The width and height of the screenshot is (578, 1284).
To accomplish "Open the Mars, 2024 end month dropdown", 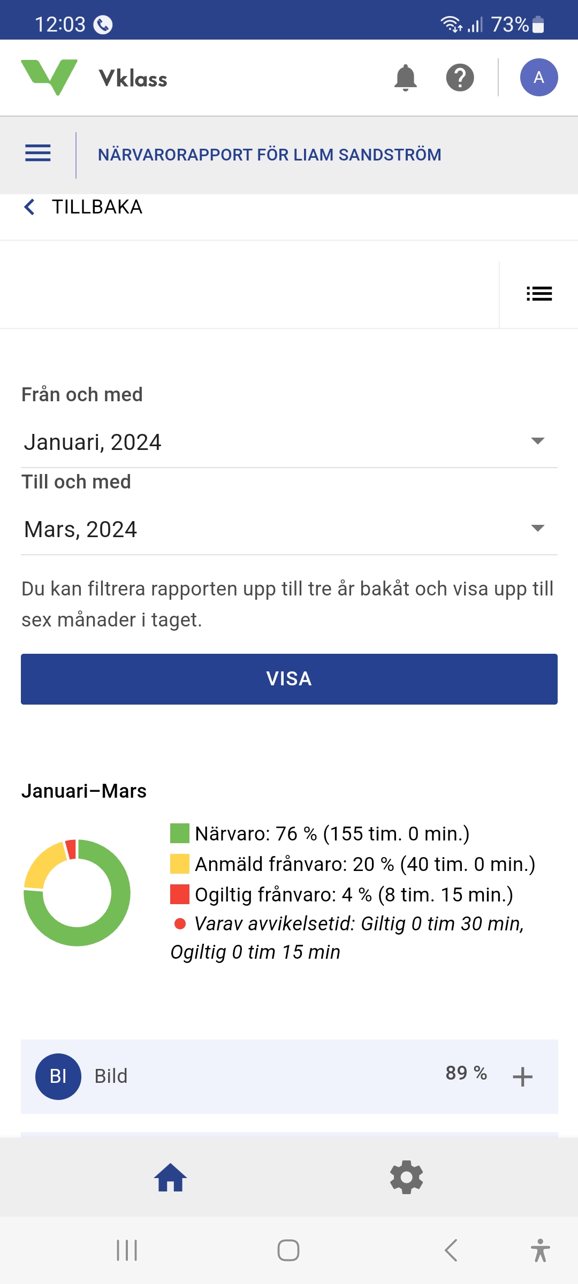I will point(289,529).
